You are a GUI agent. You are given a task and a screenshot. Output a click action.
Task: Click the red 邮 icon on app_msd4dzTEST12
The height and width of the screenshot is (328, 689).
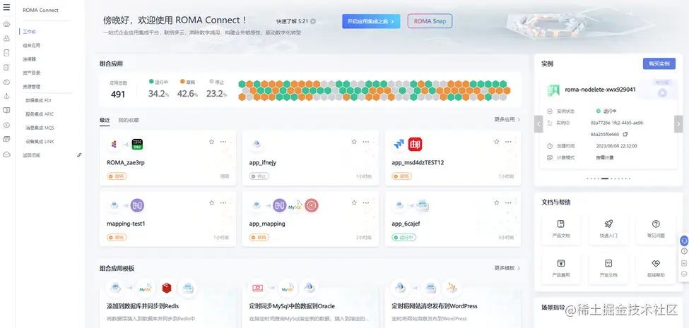tap(415, 145)
